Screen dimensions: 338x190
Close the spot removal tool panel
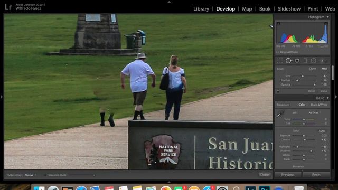(x=324, y=91)
